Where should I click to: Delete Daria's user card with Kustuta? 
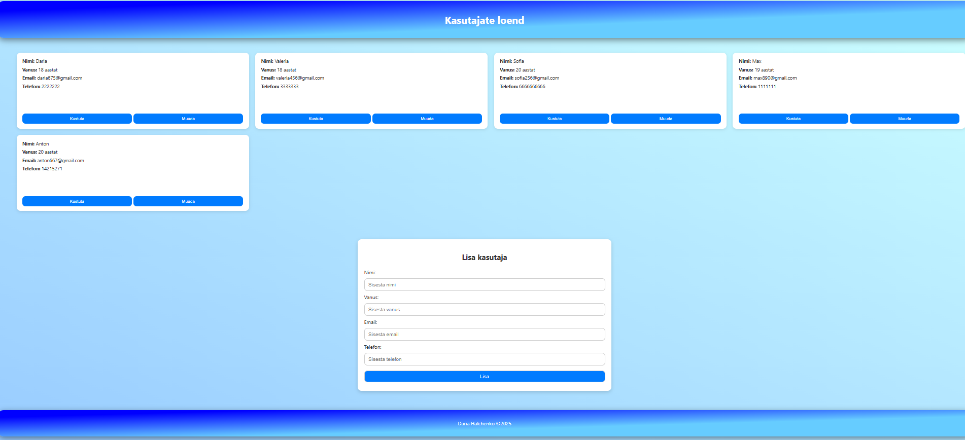(x=77, y=119)
